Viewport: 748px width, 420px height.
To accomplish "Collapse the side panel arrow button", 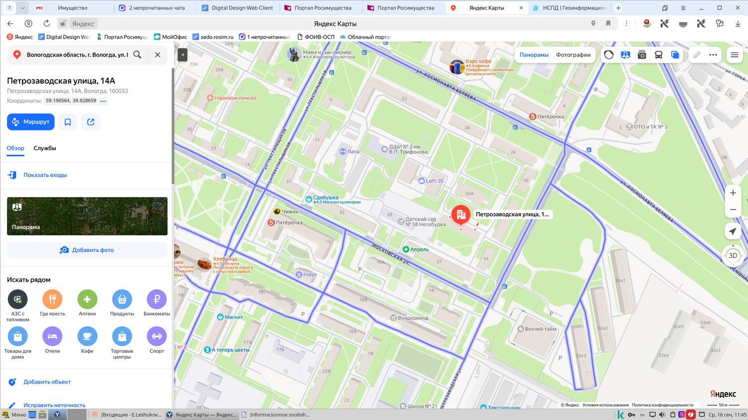I will tap(183, 55).
